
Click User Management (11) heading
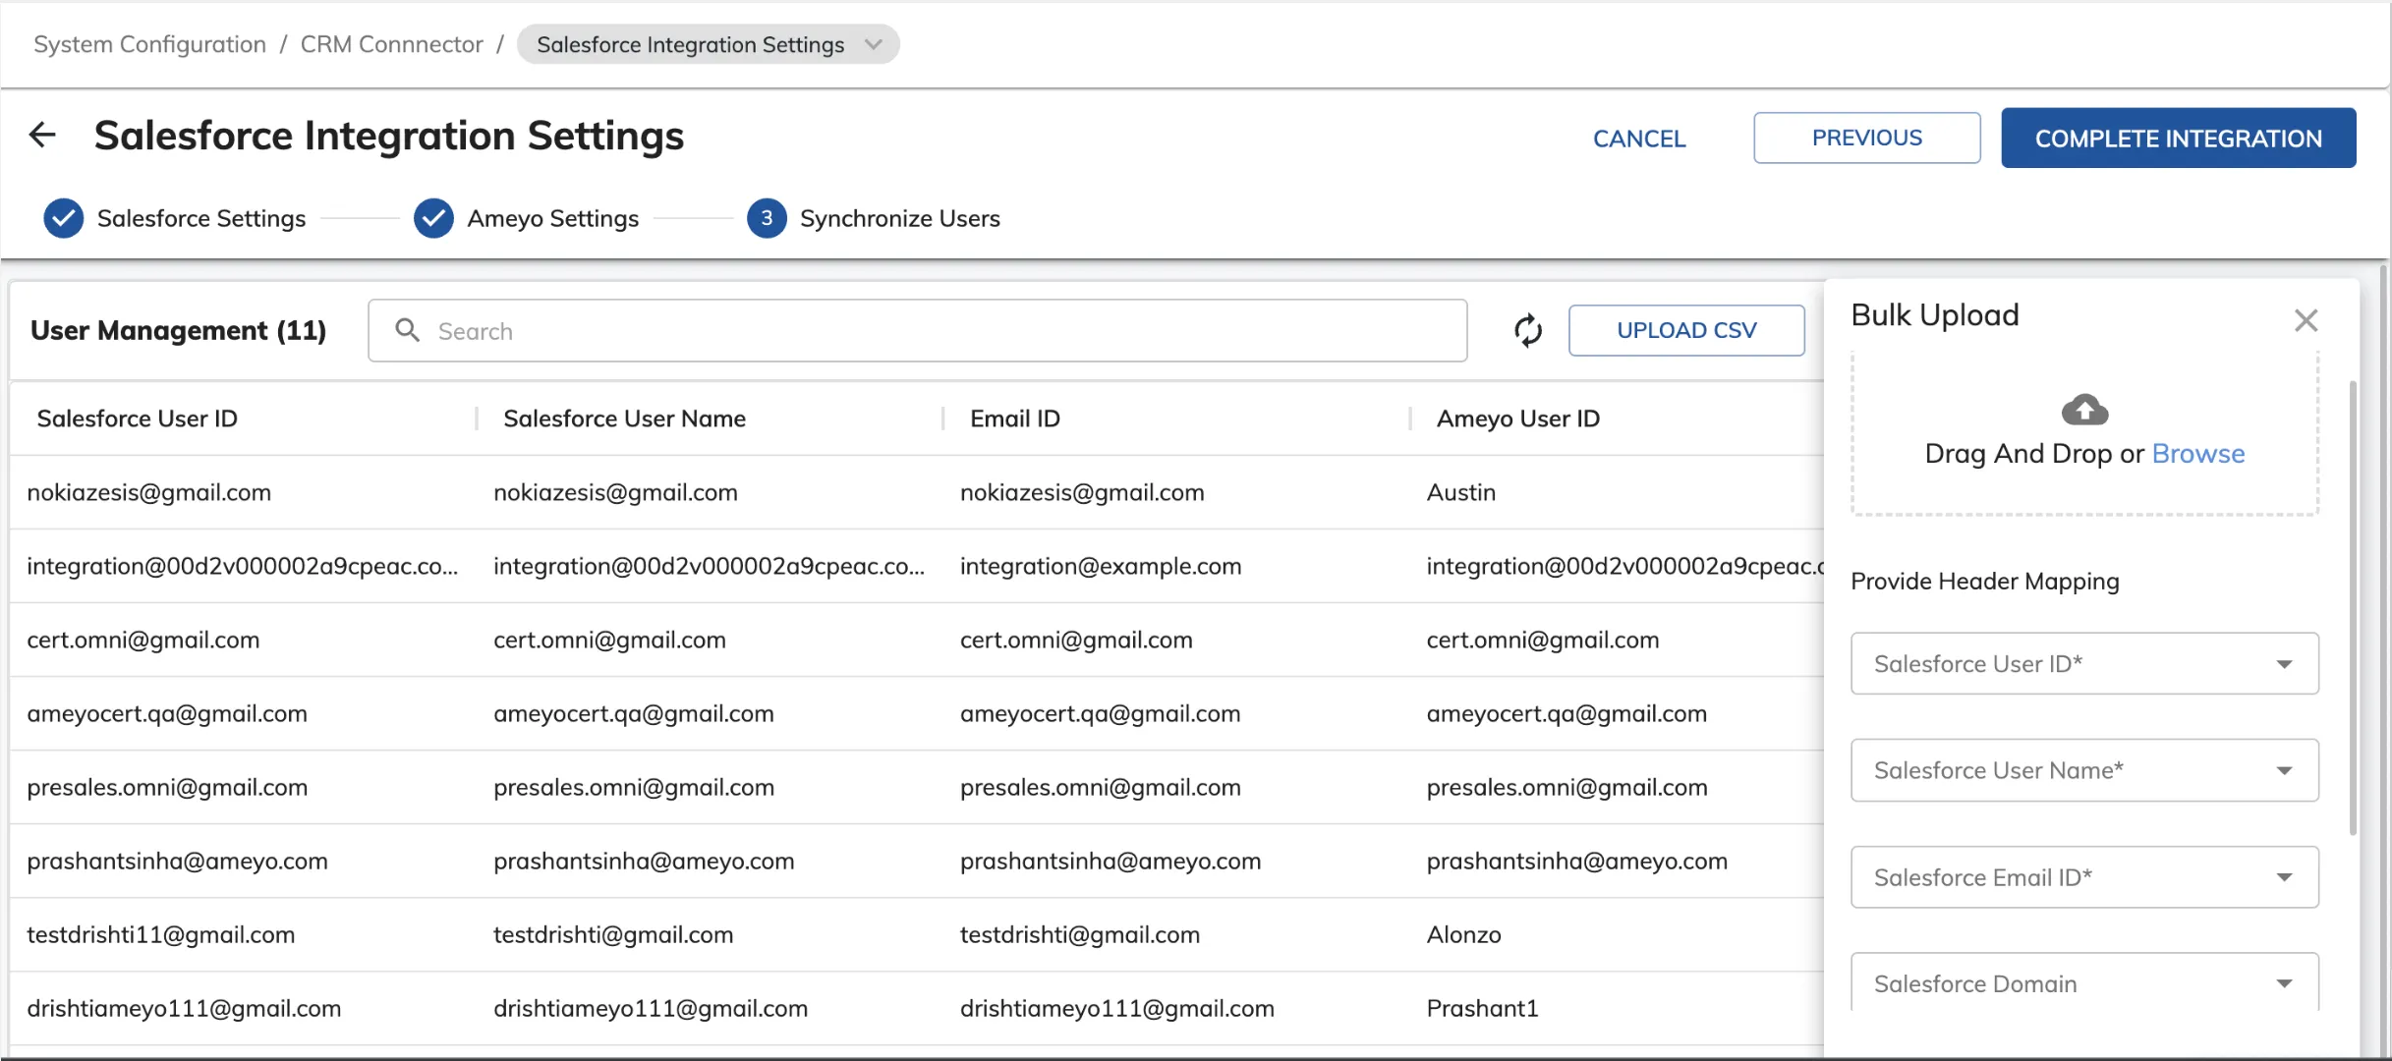click(x=179, y=330)
